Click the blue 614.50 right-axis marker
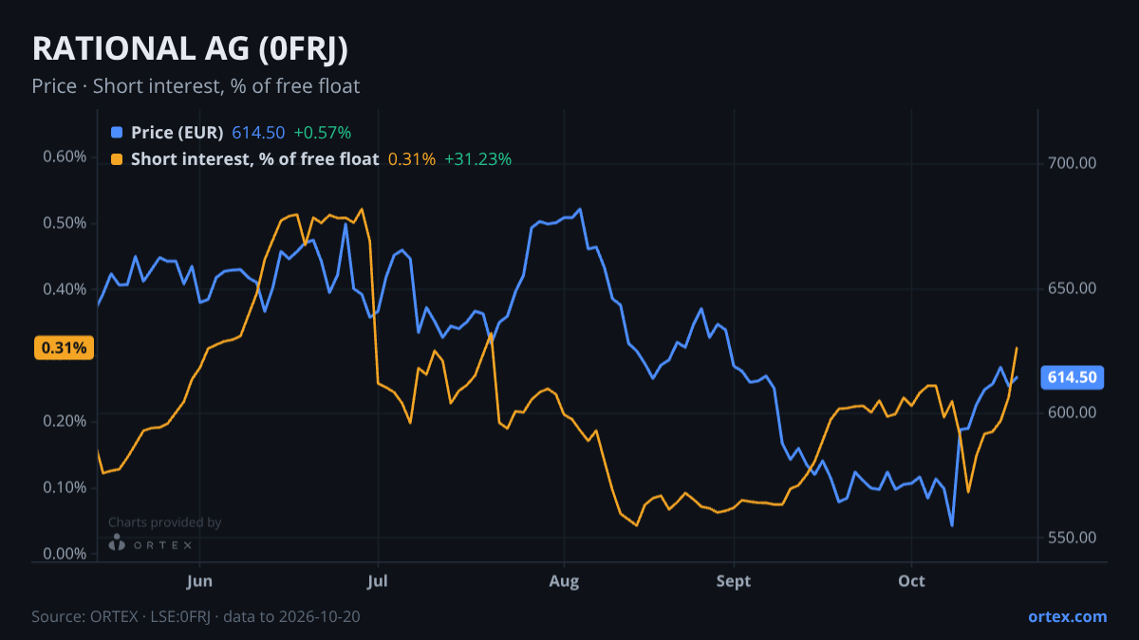 click(1073, 377)
